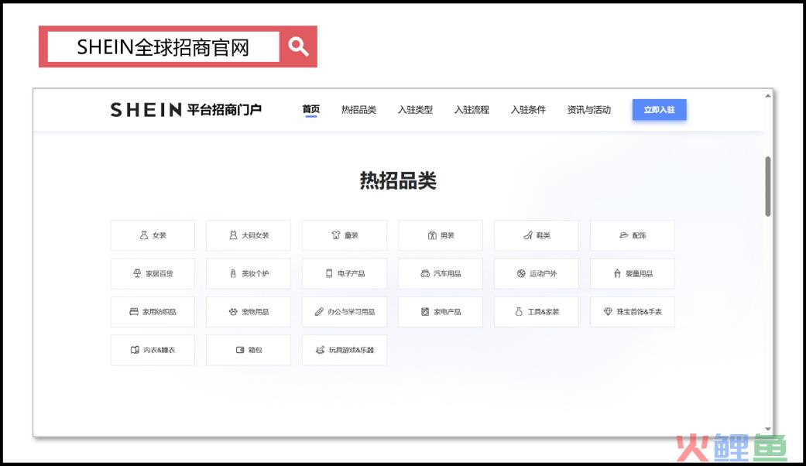Click the scrollbar up arrow
The image size is (806, 466).
coord(768,95)
